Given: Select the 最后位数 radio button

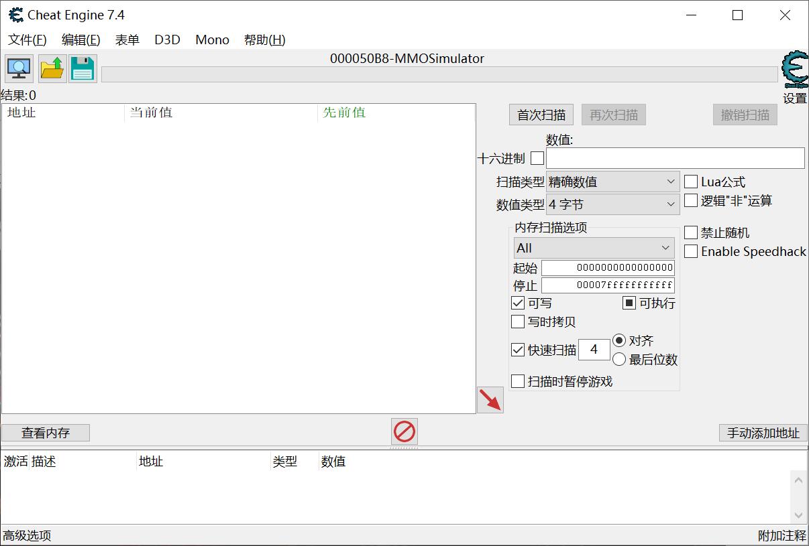Looking at the screenshot, I should [619, 360].
